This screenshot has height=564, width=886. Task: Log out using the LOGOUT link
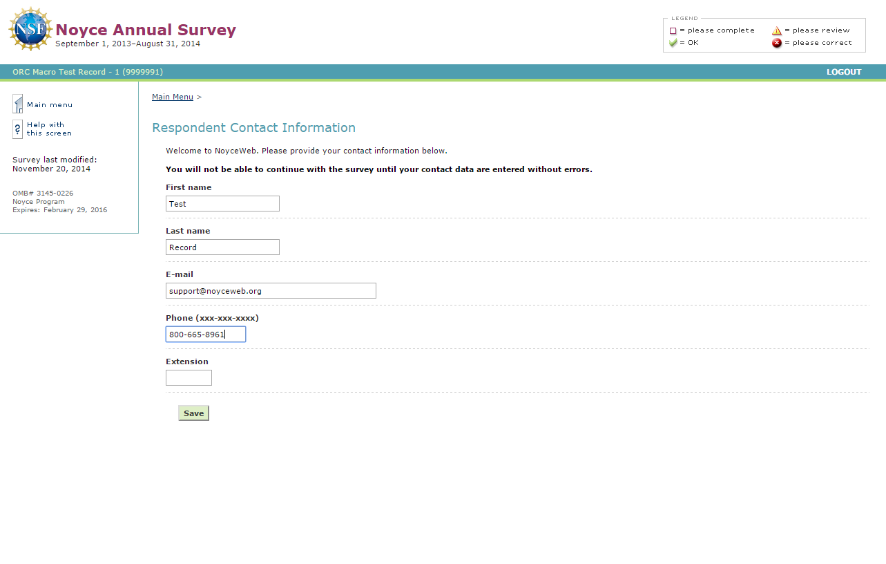(x=844, y=72)
